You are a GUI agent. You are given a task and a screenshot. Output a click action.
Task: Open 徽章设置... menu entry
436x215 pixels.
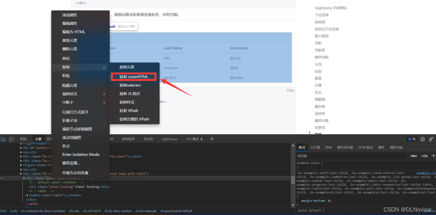71,163
